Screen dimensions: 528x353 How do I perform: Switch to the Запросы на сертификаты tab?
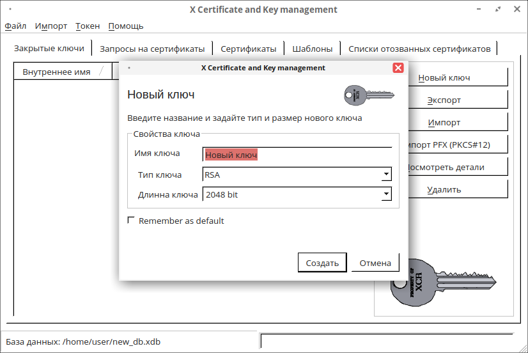pos(152,49)
